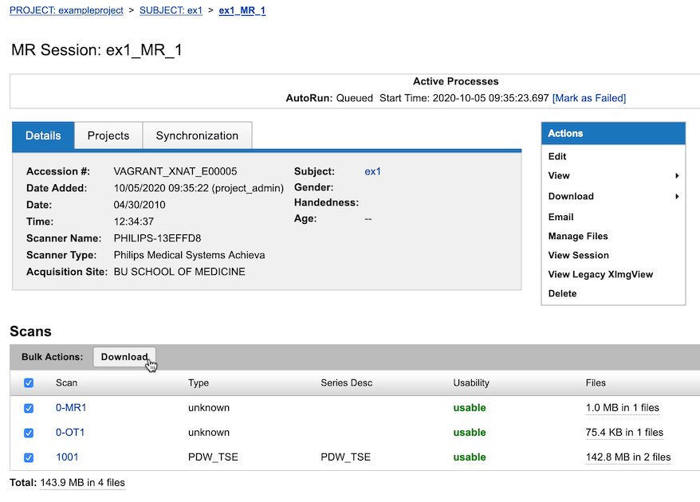Go to SUBJECT ex1 breadcrumb
The width and height of the screenshot is (700, 502).
(x=171, y=11)
